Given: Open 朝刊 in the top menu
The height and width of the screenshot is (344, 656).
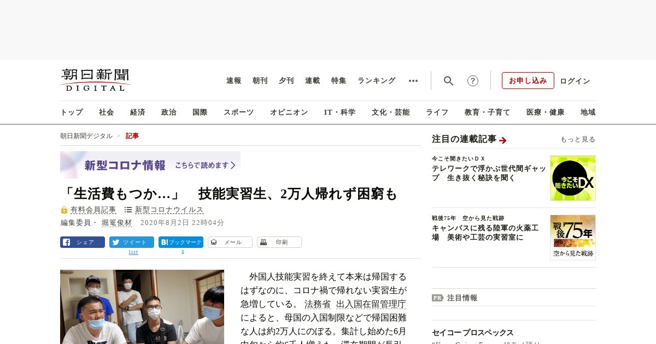Looking at the screenshot, I should point(260,81).
